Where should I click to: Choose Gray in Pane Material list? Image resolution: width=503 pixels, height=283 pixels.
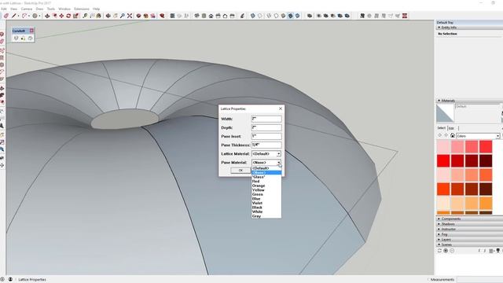point(266,216)
